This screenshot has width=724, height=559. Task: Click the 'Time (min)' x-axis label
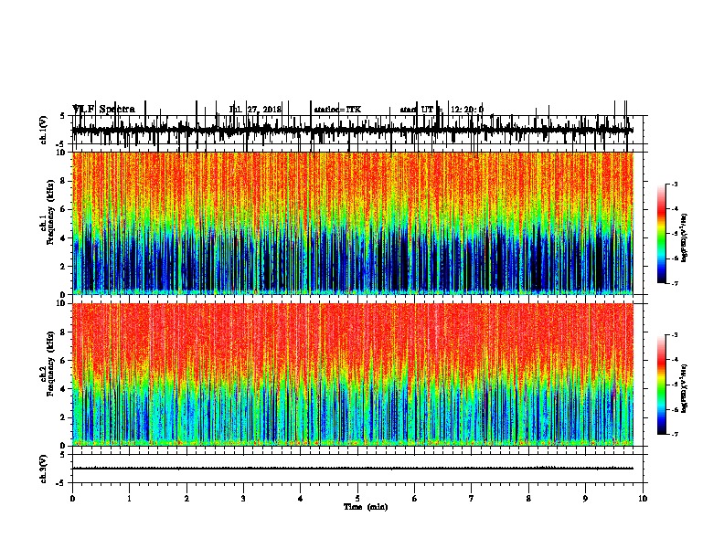pos(366,507)
